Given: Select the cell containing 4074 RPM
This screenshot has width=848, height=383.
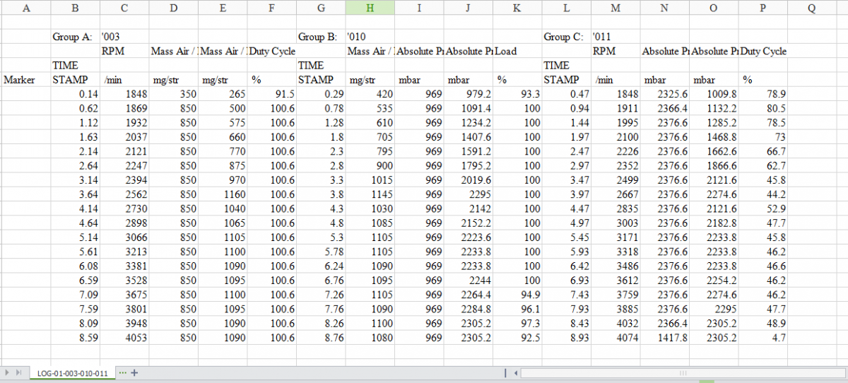Looking at the screenshot, I should 615,338.
